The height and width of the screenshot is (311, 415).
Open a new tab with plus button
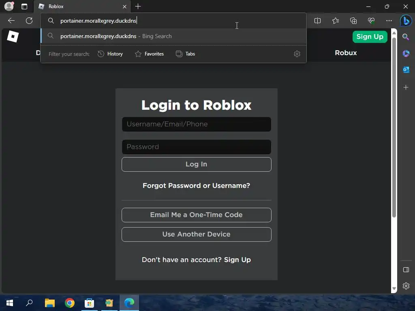pyautogui.click(x=138, y=6)
